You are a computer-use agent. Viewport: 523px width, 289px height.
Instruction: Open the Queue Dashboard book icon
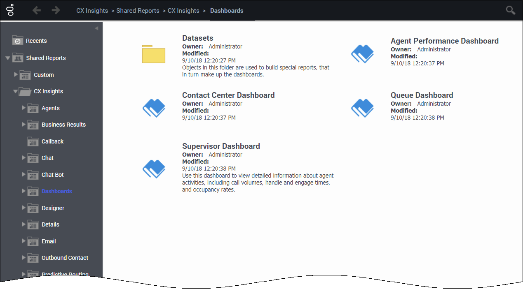pyautogui.click(x=362, y=108)
